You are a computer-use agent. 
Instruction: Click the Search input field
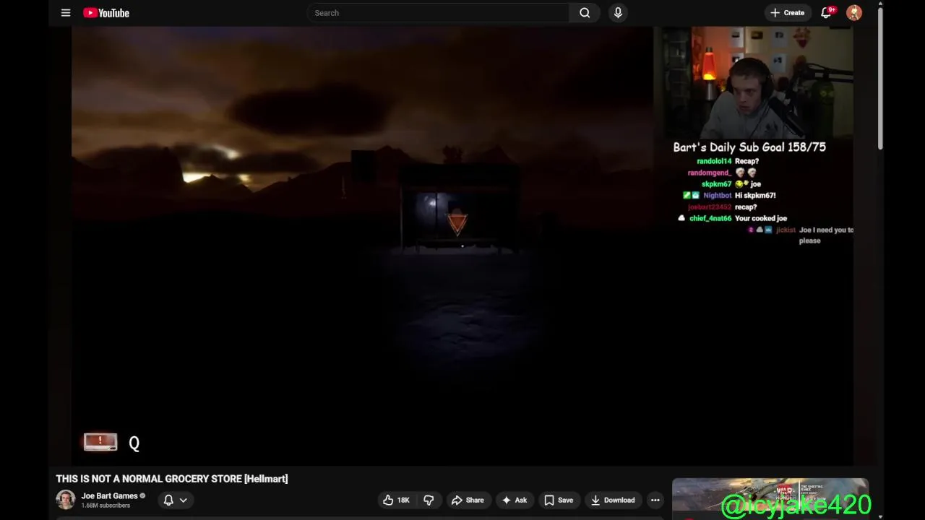pos(438,13)
